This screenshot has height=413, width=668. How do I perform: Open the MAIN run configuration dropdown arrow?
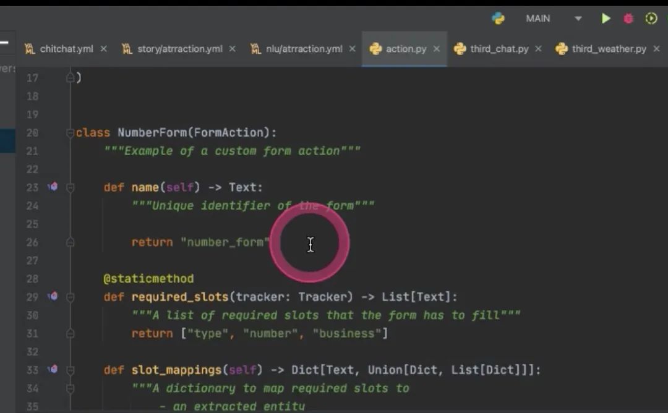[x=578, y=19]
